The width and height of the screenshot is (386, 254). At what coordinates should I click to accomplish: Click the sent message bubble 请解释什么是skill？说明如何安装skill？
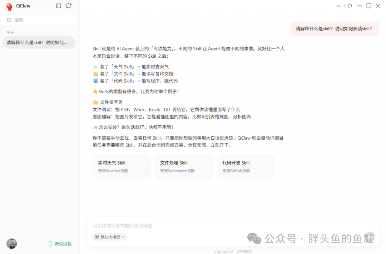pyautogui.click(x=335, y=29)
